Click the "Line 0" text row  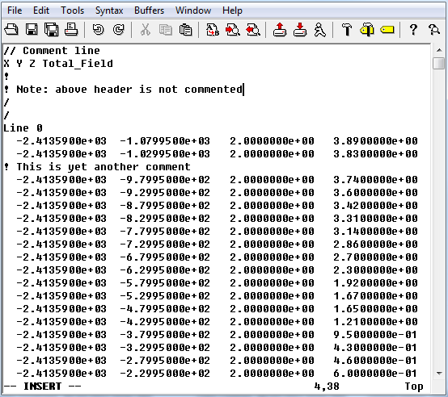23,128
